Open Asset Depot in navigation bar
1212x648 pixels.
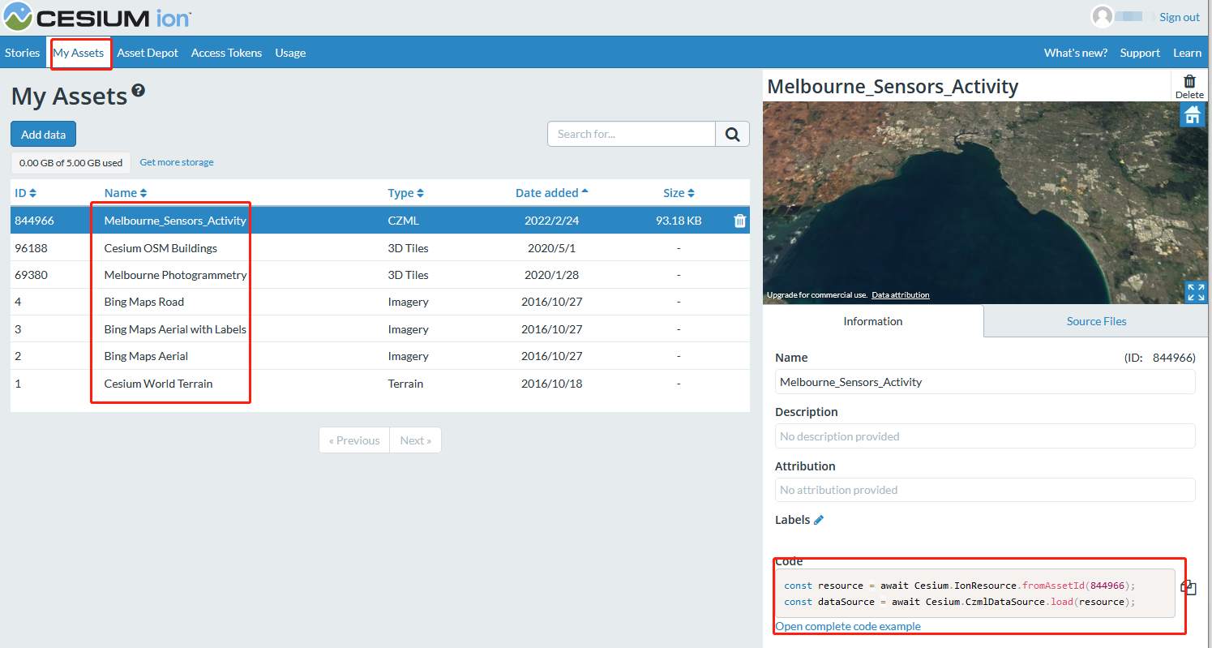coord(148,53)
